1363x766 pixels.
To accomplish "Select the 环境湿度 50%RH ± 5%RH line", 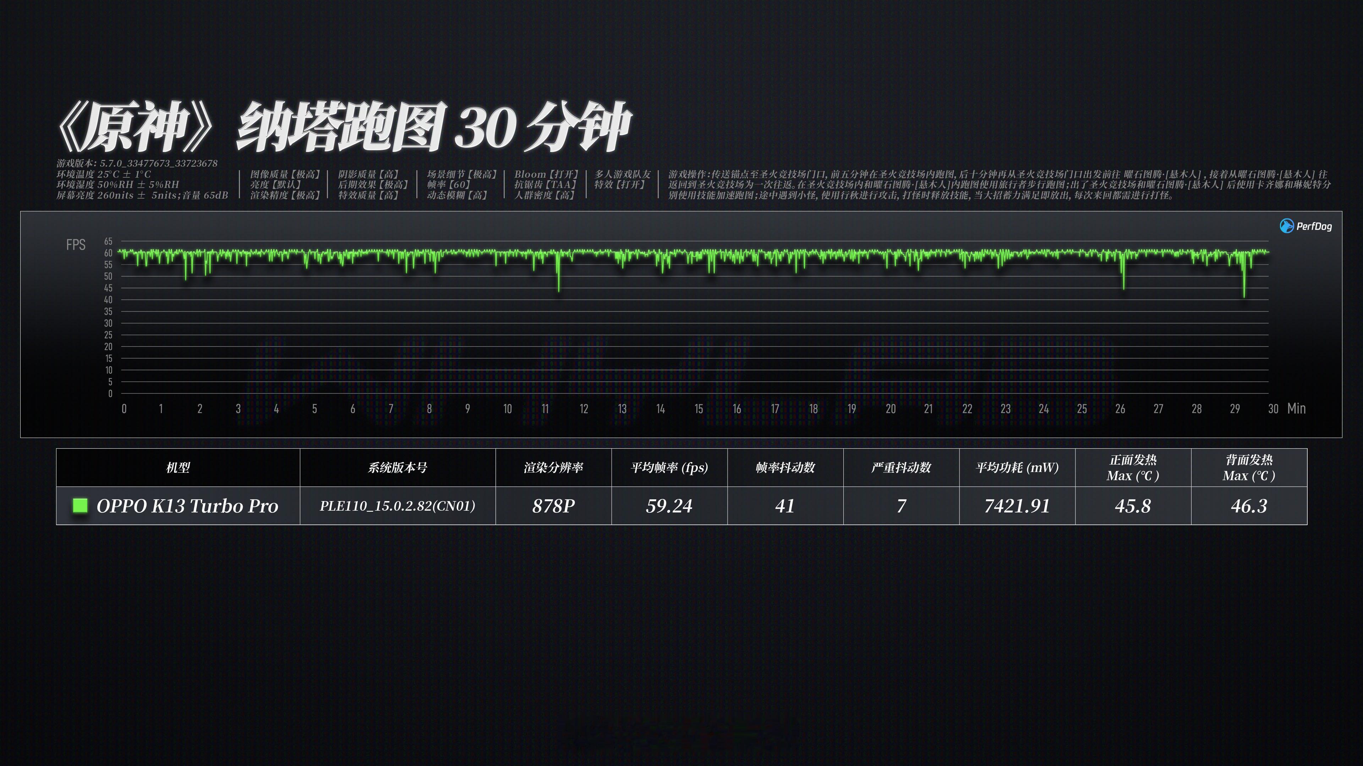I will tap(118, 184).
